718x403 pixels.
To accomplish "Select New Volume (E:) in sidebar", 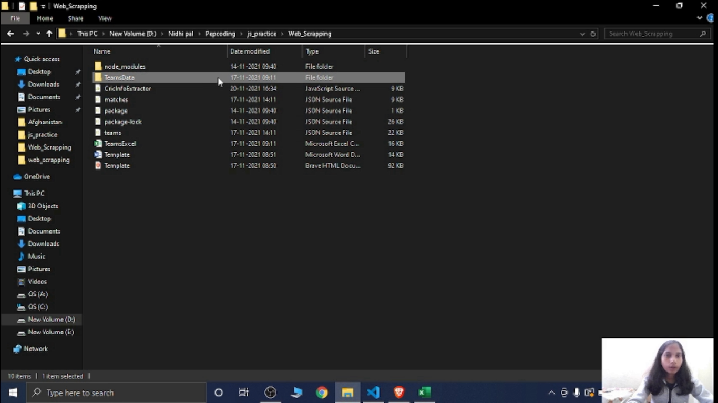I will [x=50, y=332].
